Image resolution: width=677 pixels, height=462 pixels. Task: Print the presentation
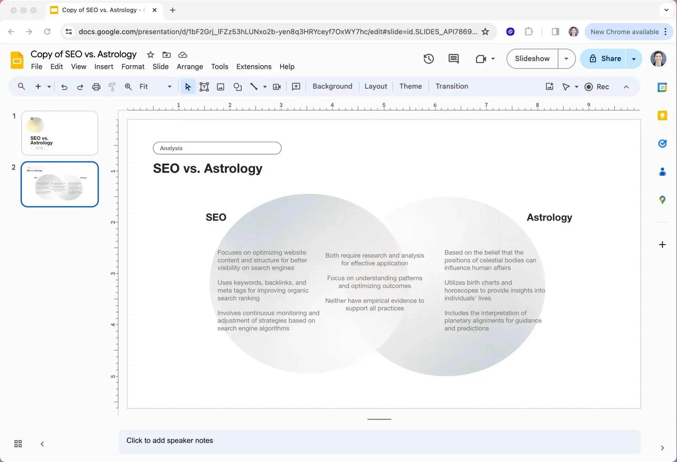pyautogui.click(x=96, y=87)
